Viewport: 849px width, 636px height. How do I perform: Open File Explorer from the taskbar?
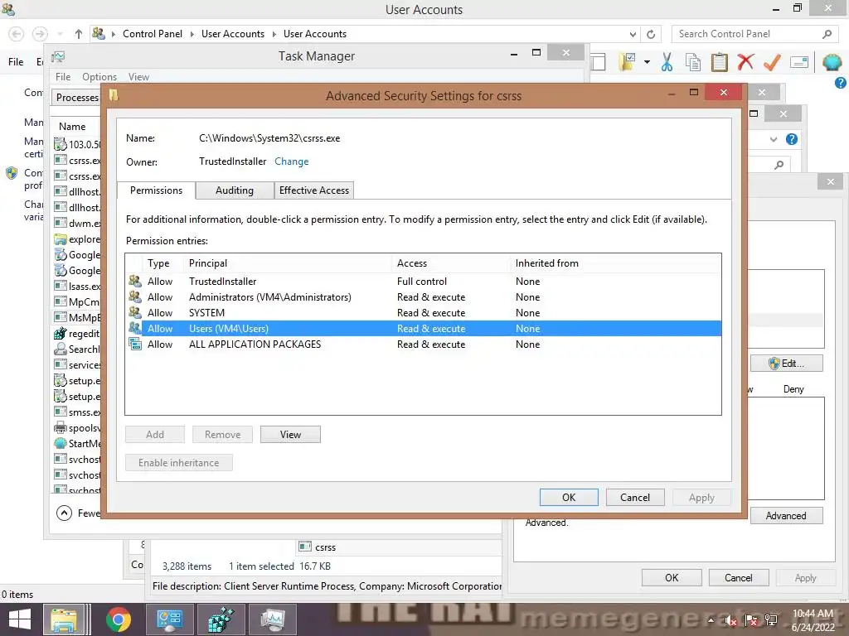[64, 619]
